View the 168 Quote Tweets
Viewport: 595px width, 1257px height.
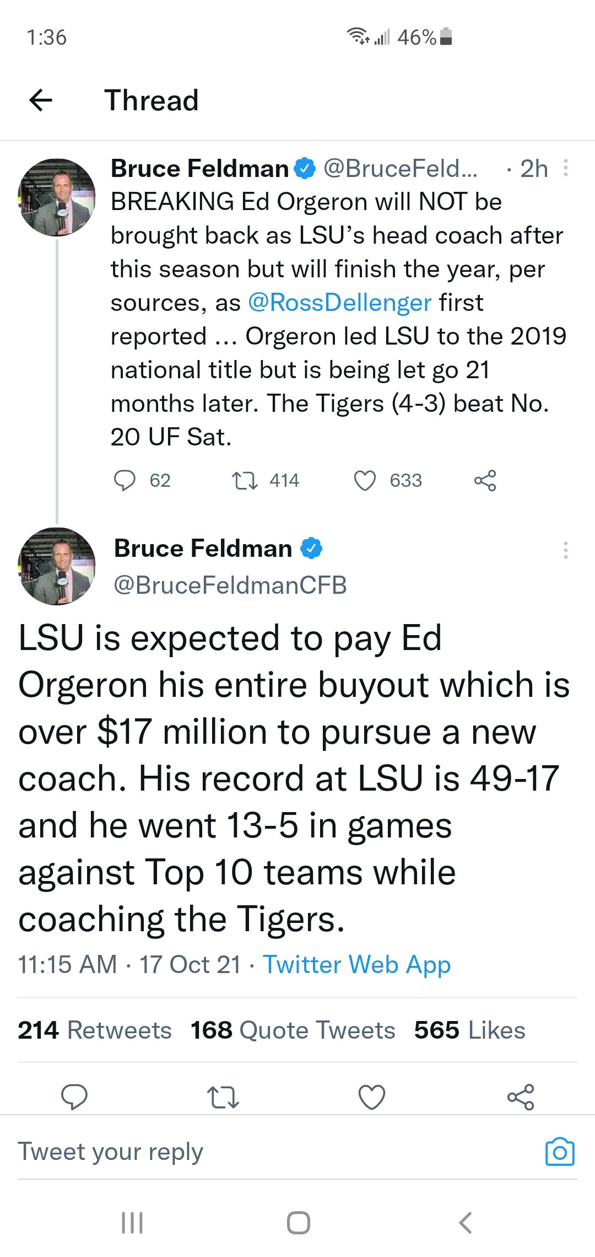pos(293,1030)
